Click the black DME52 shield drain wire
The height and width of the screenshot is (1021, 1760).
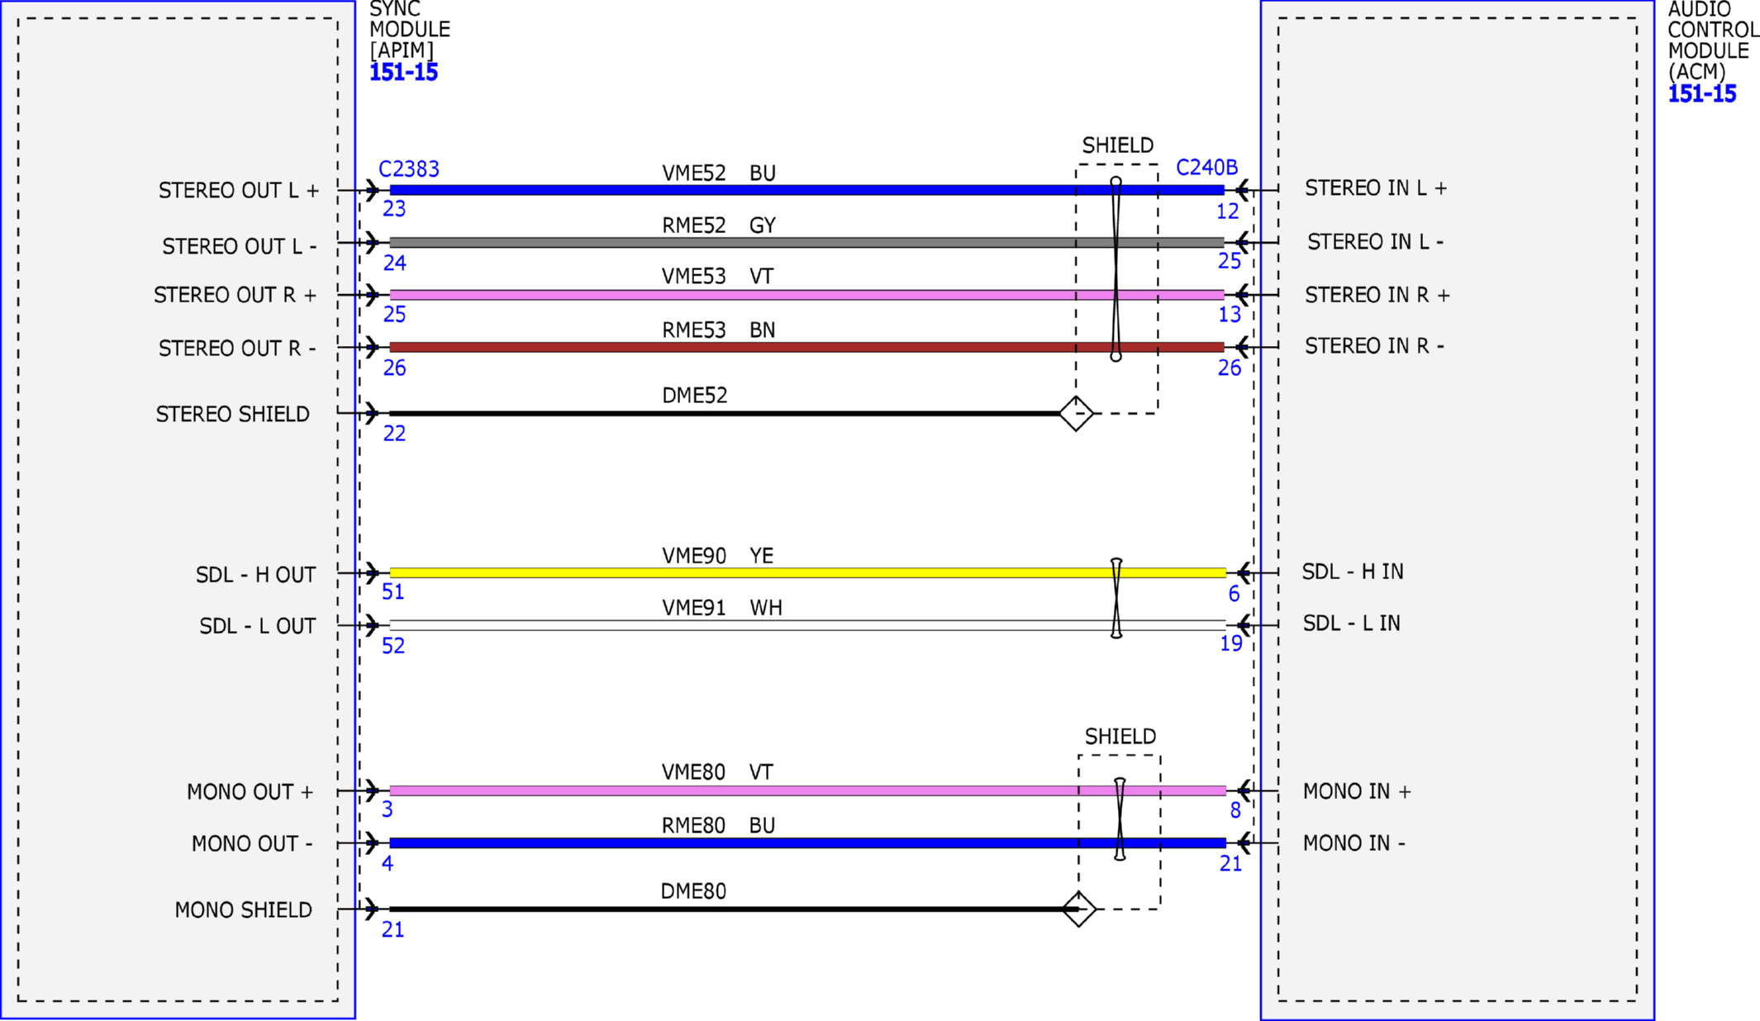pos(725,413)
